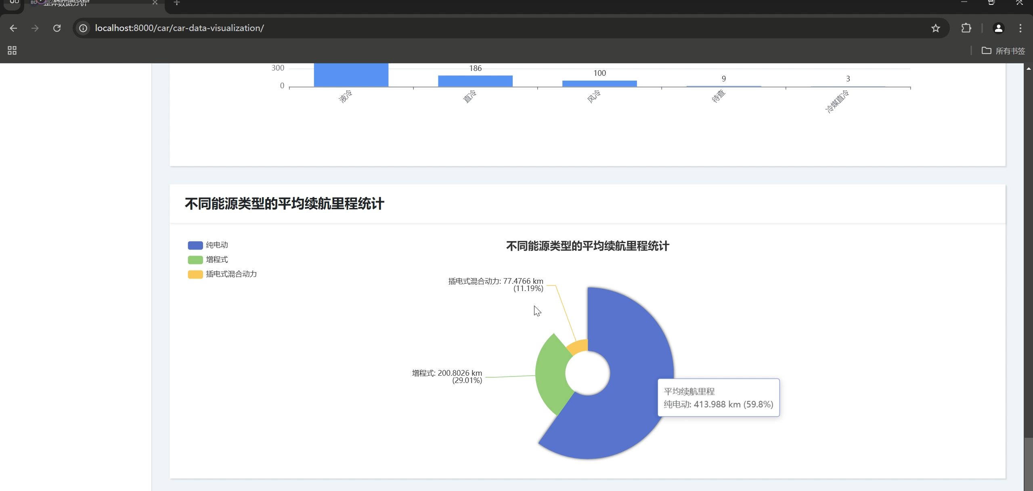View site information icon in address bar
Viewport: 1033px width, 491px height.
(83, 28)
